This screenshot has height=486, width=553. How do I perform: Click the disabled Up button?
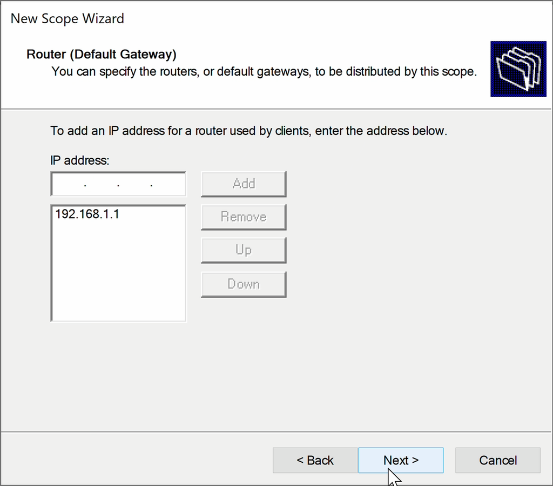244,251
